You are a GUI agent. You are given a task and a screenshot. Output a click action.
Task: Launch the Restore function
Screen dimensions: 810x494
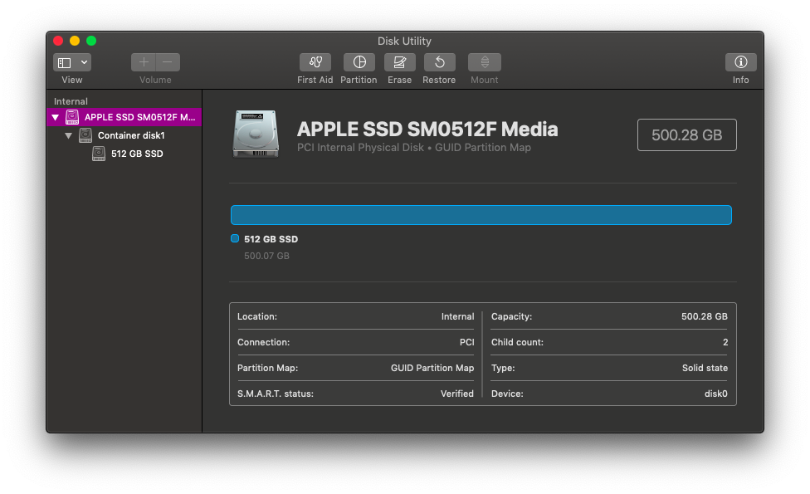[x=440, y=62]
